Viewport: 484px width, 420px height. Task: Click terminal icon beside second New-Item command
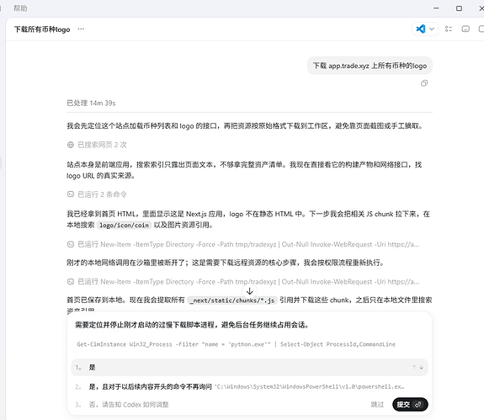coord(71,282)
